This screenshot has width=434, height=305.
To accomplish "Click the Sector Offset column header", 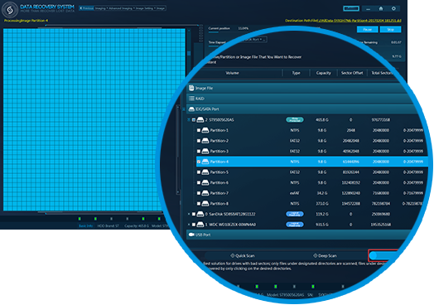I will [x=352, y=73].
